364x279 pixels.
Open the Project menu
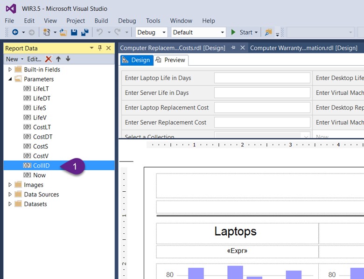(x=76, y=21)
